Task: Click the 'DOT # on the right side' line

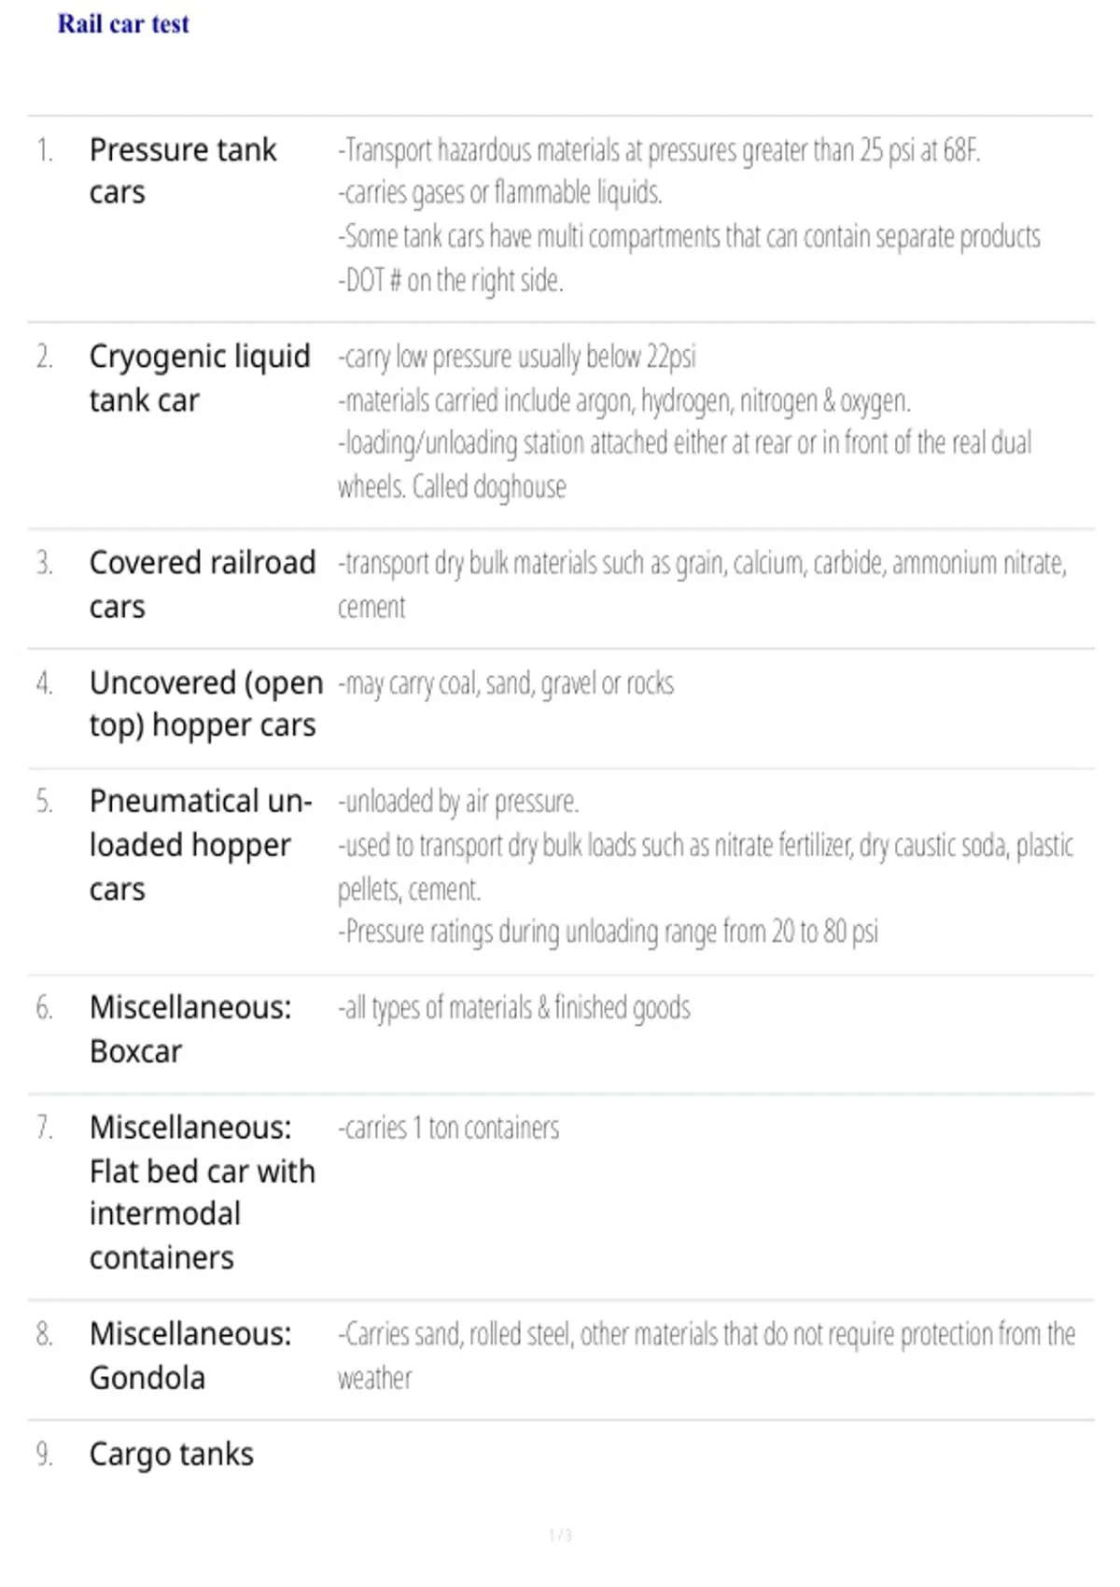Action: pos(451,280)
